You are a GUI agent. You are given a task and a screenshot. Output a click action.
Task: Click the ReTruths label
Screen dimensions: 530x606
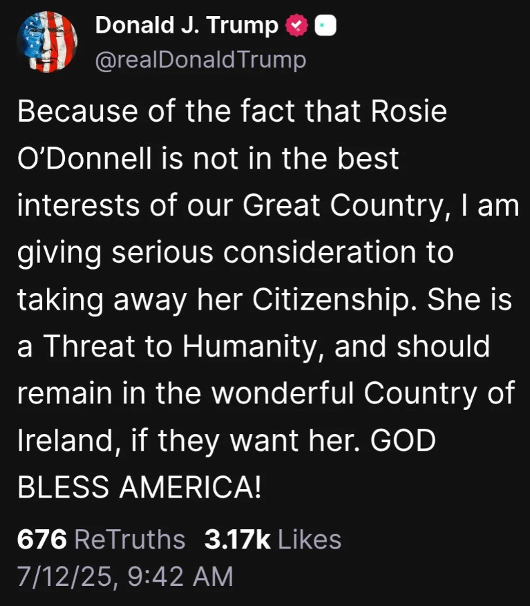click(130, 539)
